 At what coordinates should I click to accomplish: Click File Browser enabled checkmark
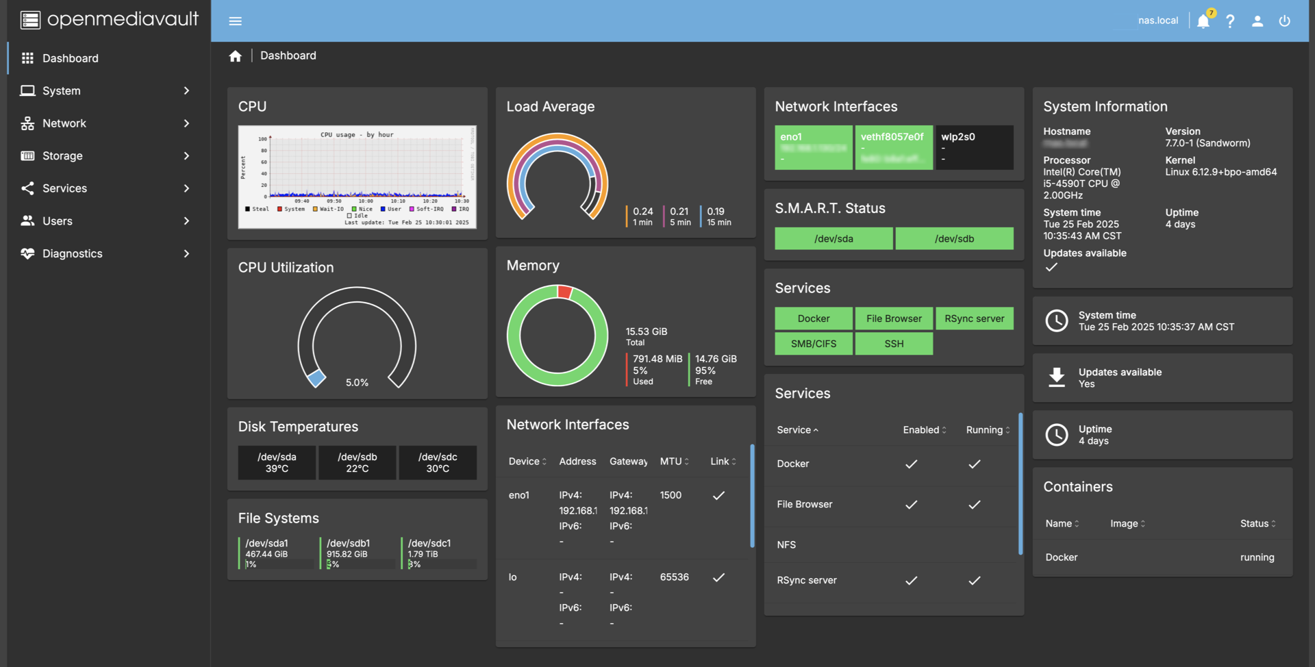911,505
